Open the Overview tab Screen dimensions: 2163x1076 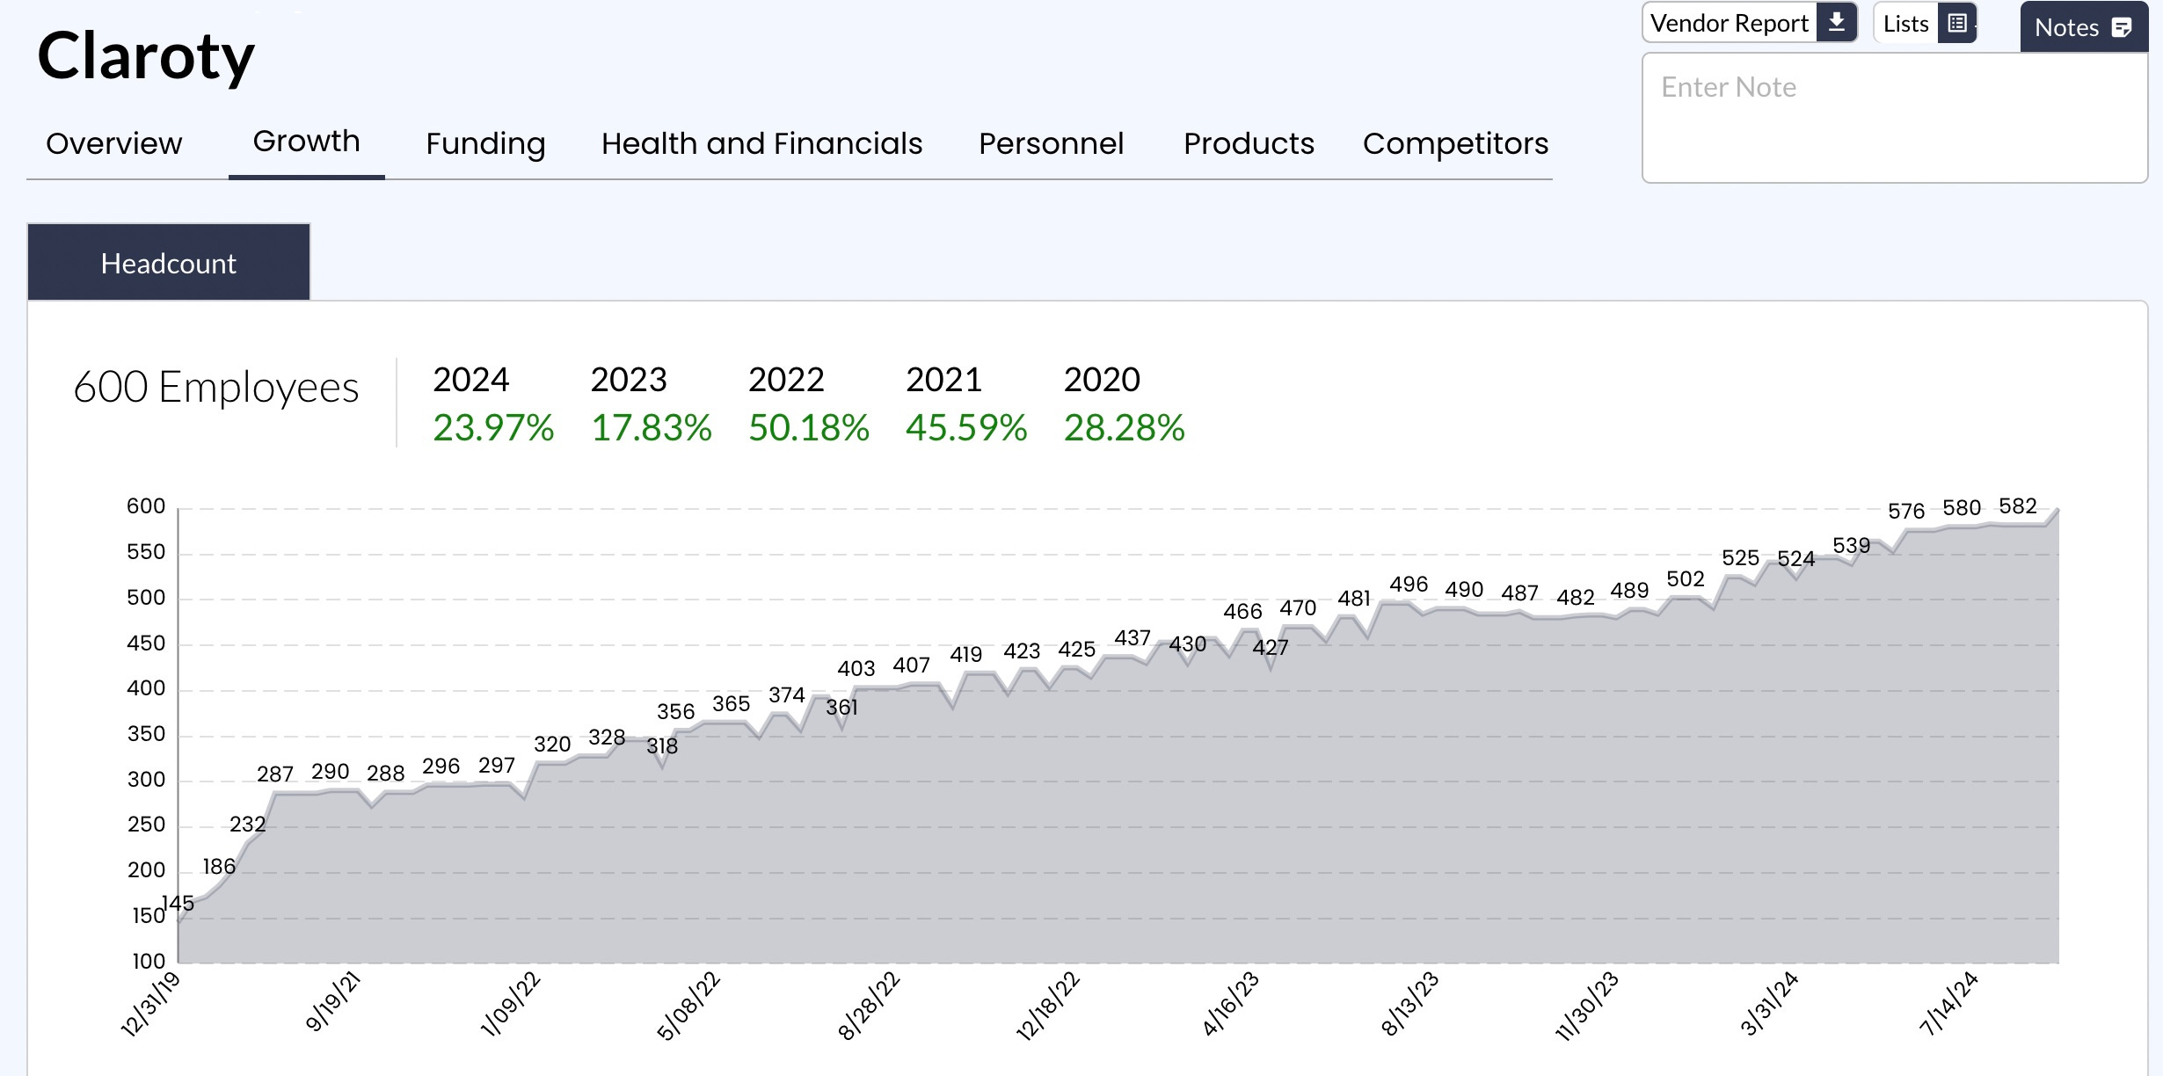114,143
